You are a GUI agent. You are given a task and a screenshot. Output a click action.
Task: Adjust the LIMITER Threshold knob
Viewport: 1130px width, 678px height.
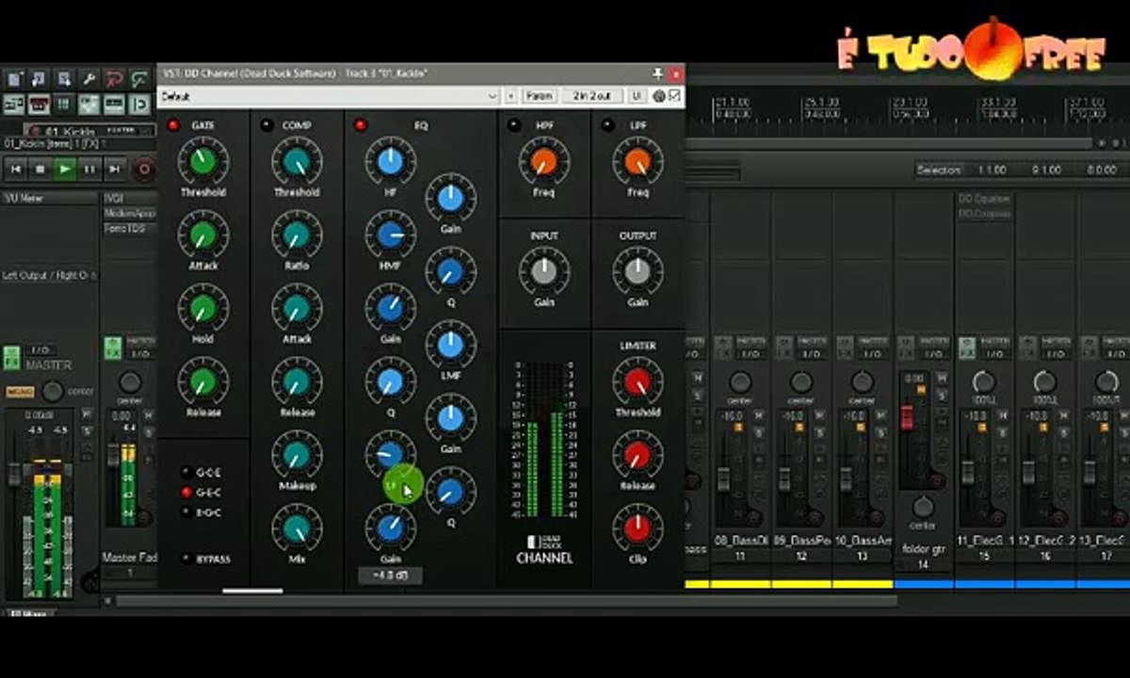click(x=638, y=381)
